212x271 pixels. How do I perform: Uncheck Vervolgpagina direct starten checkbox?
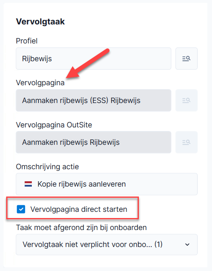pyautogui.click(x=21, y=209)
